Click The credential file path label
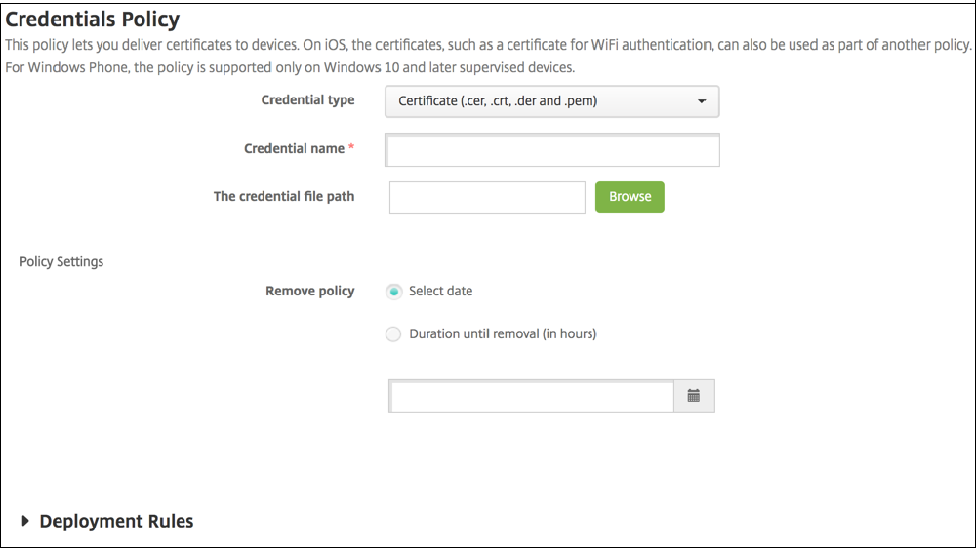The image size is (976, 548). pos(284,196)
